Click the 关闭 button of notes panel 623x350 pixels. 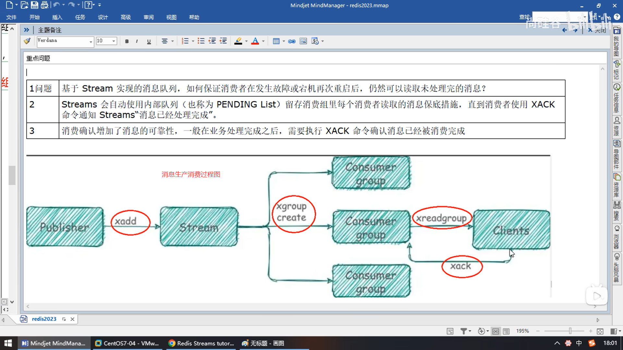click(x=597, y=30)
